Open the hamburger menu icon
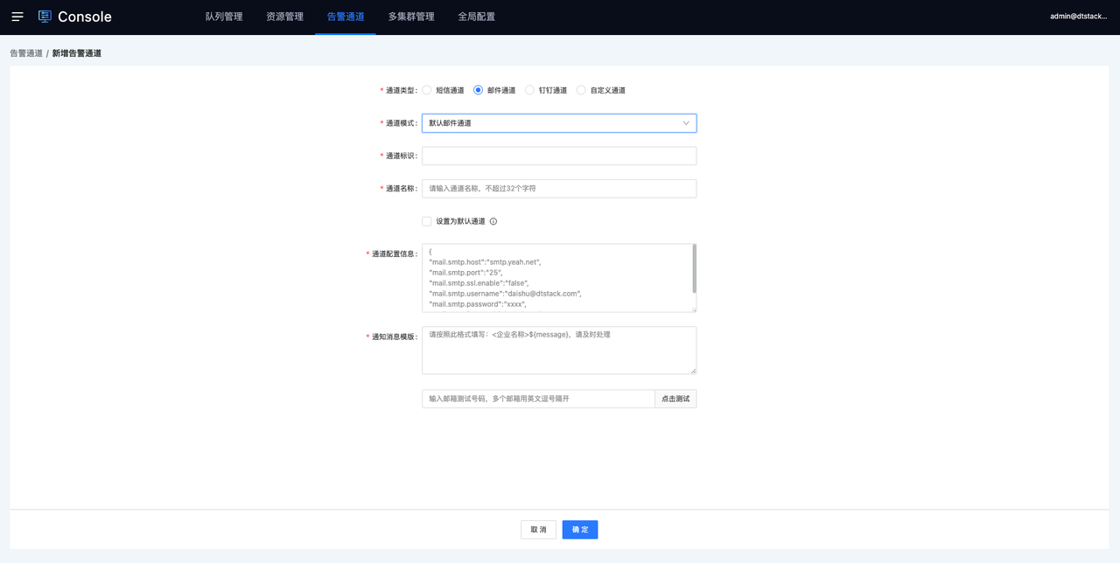Screen dimensions: 1120x563 click(17, 17)
